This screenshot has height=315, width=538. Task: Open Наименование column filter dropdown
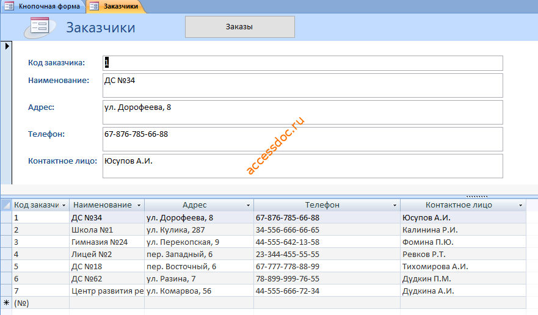coord(139,205)
